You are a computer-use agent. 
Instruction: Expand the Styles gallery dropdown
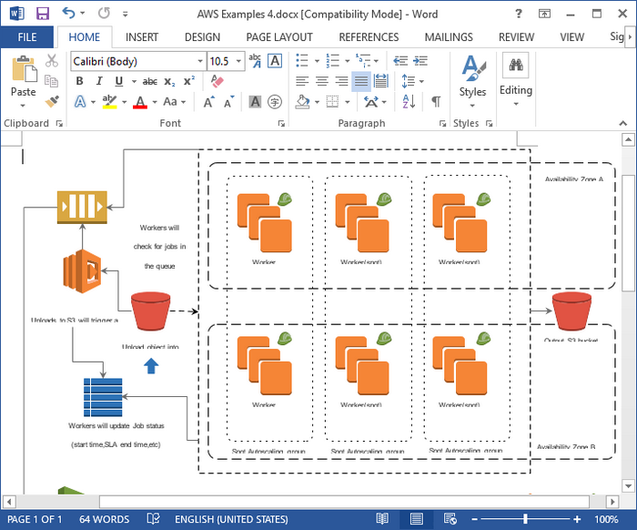[472, 106]
